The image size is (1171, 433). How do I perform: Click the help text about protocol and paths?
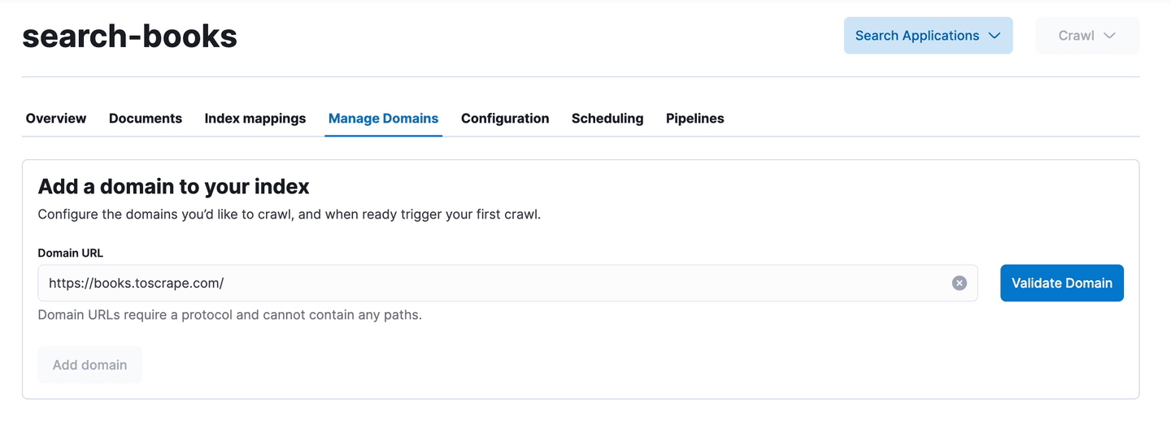[230, 314]
